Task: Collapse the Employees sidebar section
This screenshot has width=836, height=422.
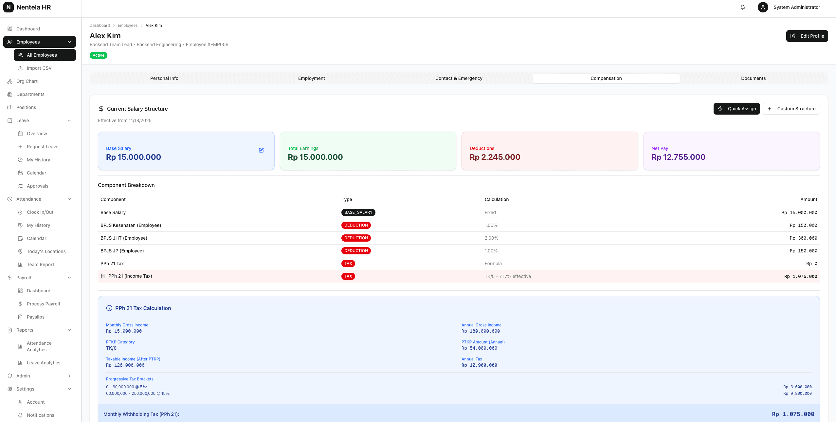Action: [x=69, y=42]
